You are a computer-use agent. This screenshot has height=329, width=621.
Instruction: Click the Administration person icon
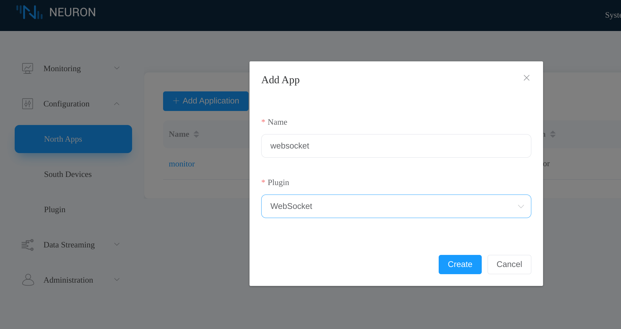coord(28,280)
